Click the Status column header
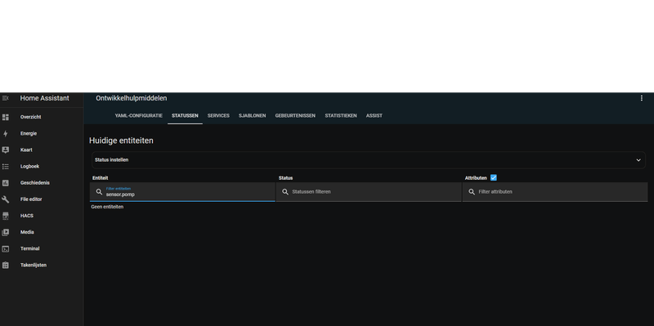 285,178
